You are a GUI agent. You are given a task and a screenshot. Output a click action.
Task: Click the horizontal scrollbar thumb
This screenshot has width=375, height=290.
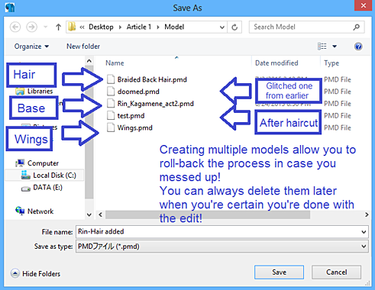[x=208, y=214]
